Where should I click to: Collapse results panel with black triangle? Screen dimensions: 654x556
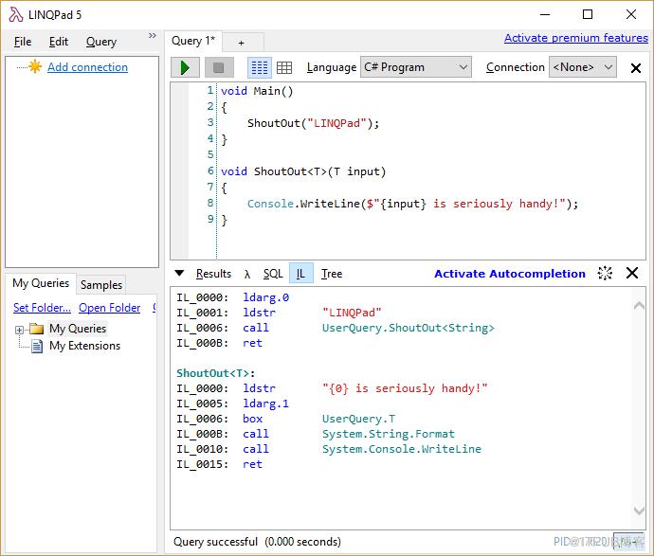pos(179,274)
